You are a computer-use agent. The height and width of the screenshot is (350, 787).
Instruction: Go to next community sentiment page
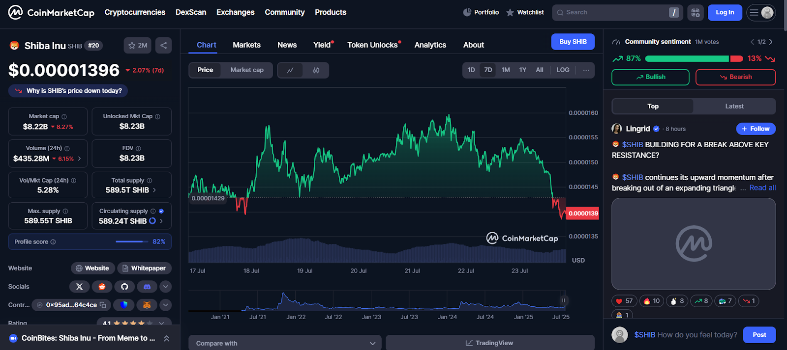point(771,42)
